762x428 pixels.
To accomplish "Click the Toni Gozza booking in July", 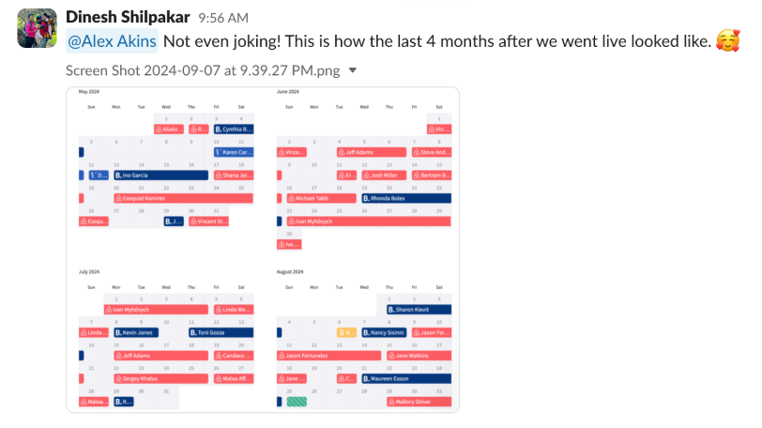I will coord(221,332).
